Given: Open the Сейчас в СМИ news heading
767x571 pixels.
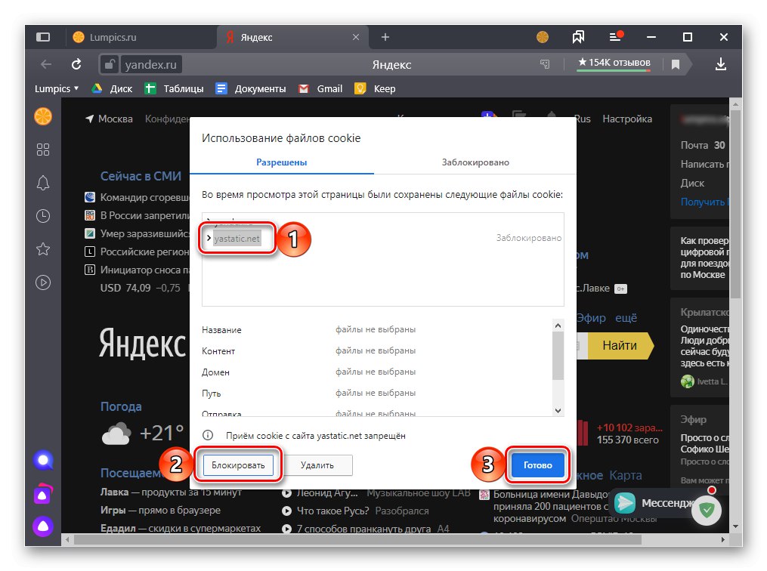Looking at the screenshot, I should [141, 176].
